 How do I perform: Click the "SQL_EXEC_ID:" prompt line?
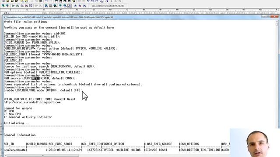coord(14,60)
